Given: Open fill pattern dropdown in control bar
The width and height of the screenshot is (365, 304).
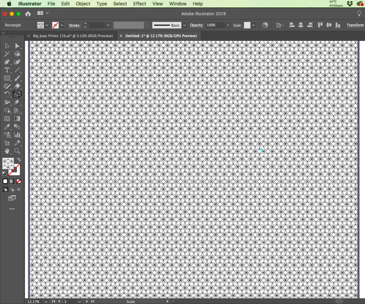Looking at the screenshot, I should click(x=47, y=25).
